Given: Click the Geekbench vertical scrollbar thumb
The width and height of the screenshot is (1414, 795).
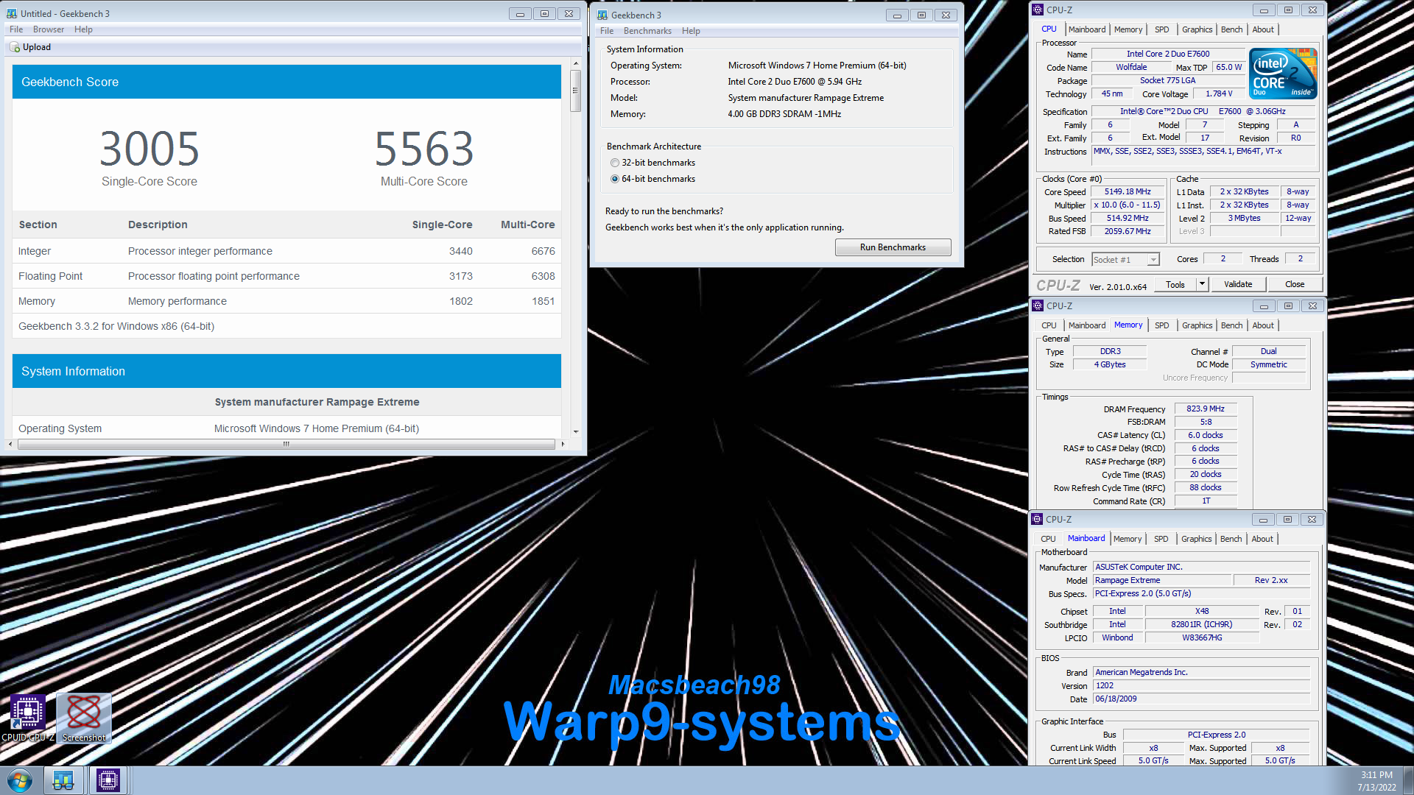Looking at the screenshot, I should tap(575, 91).
